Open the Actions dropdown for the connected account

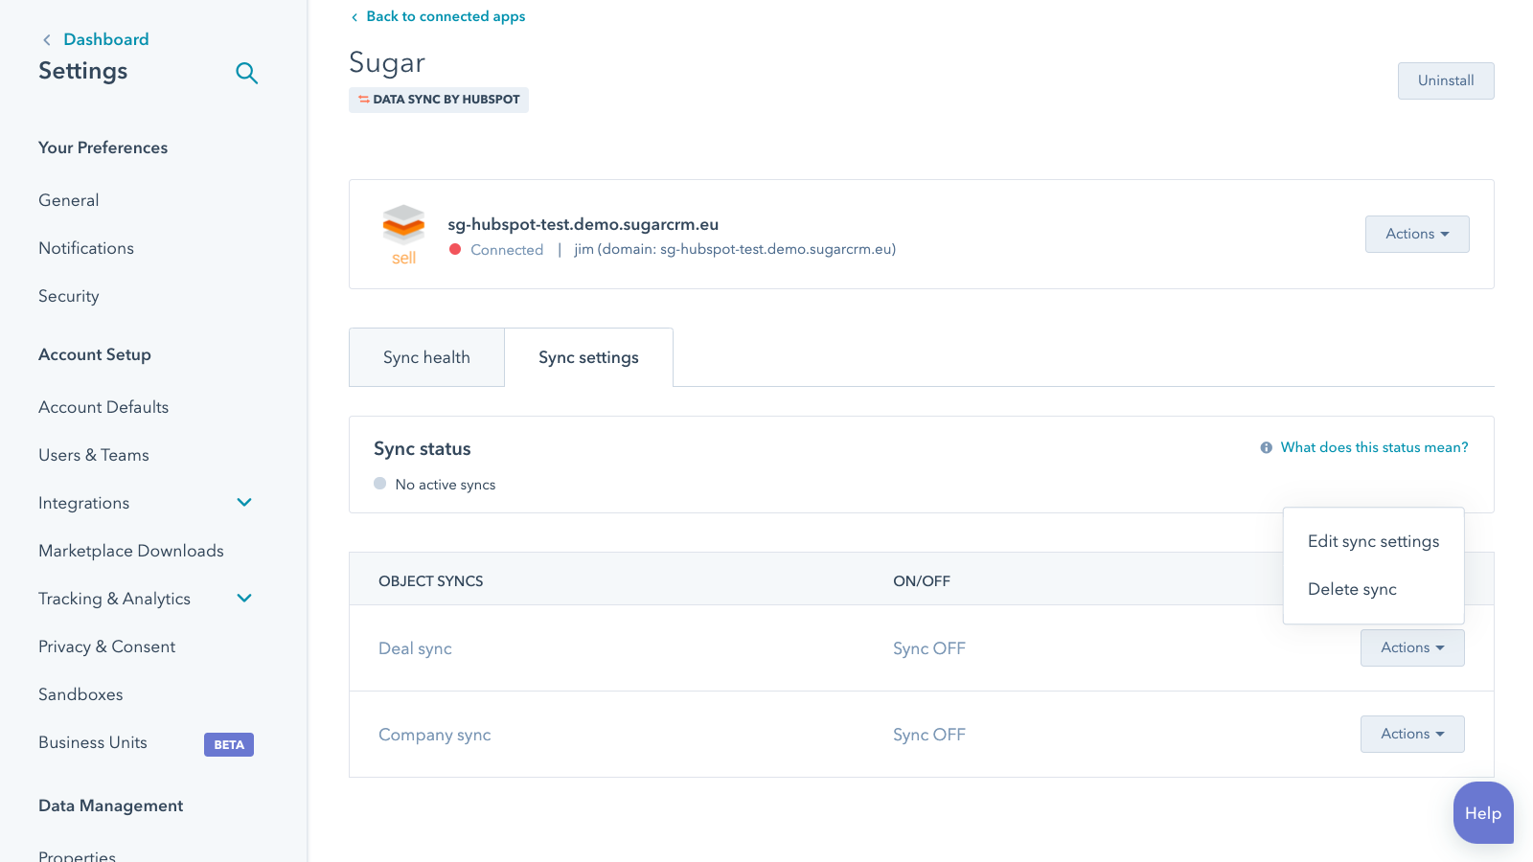click(1416, 234)
